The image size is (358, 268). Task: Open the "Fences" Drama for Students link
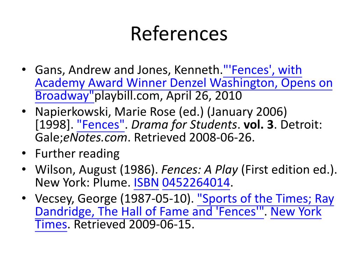coord(101,125)
